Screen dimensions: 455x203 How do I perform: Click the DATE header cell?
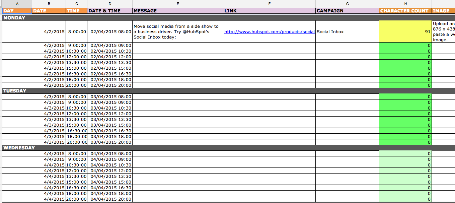click(x=49, y=11)
